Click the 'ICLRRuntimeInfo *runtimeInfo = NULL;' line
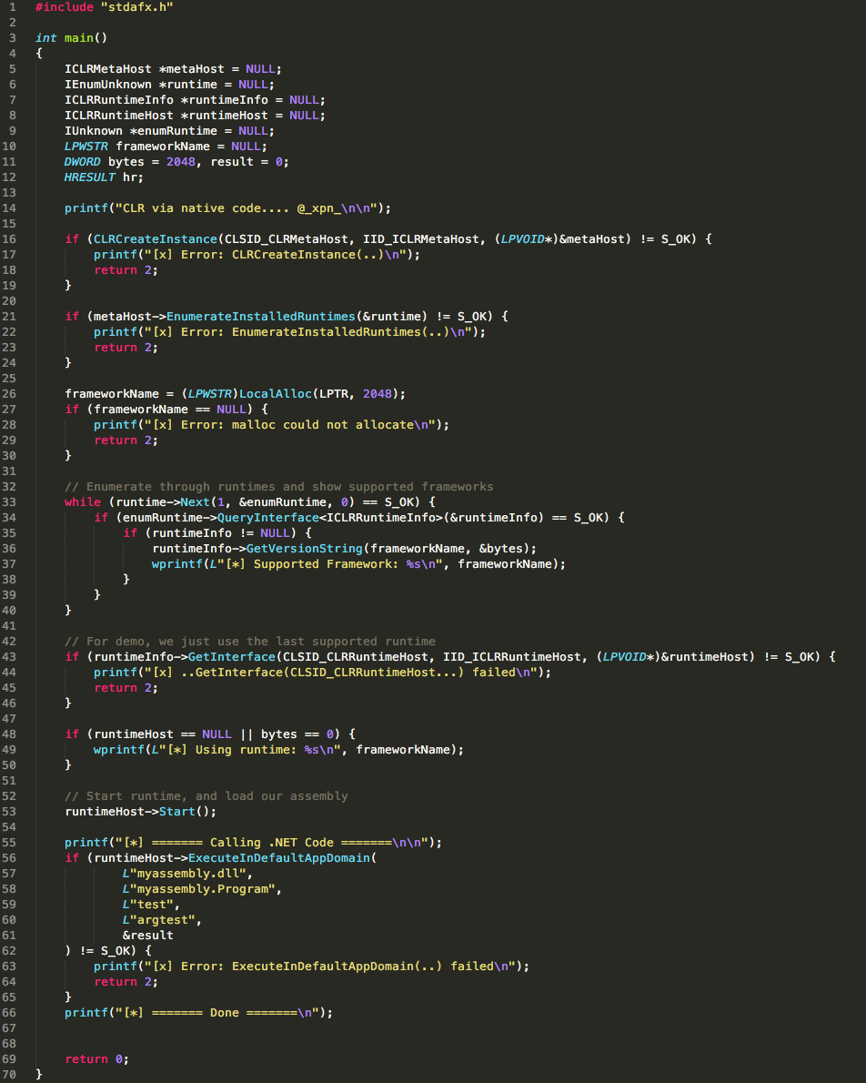Viewport: 866px width, 1083px height. tap(195, 100)
